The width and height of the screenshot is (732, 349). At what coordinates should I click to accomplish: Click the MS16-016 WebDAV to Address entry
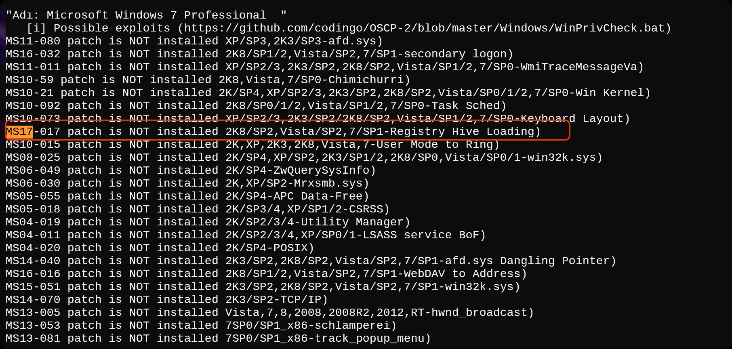(266, 274)
